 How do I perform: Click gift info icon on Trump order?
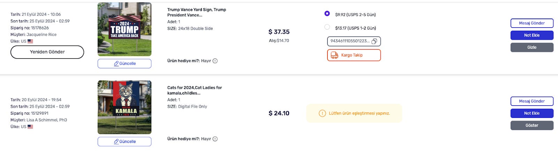(215, 61)
